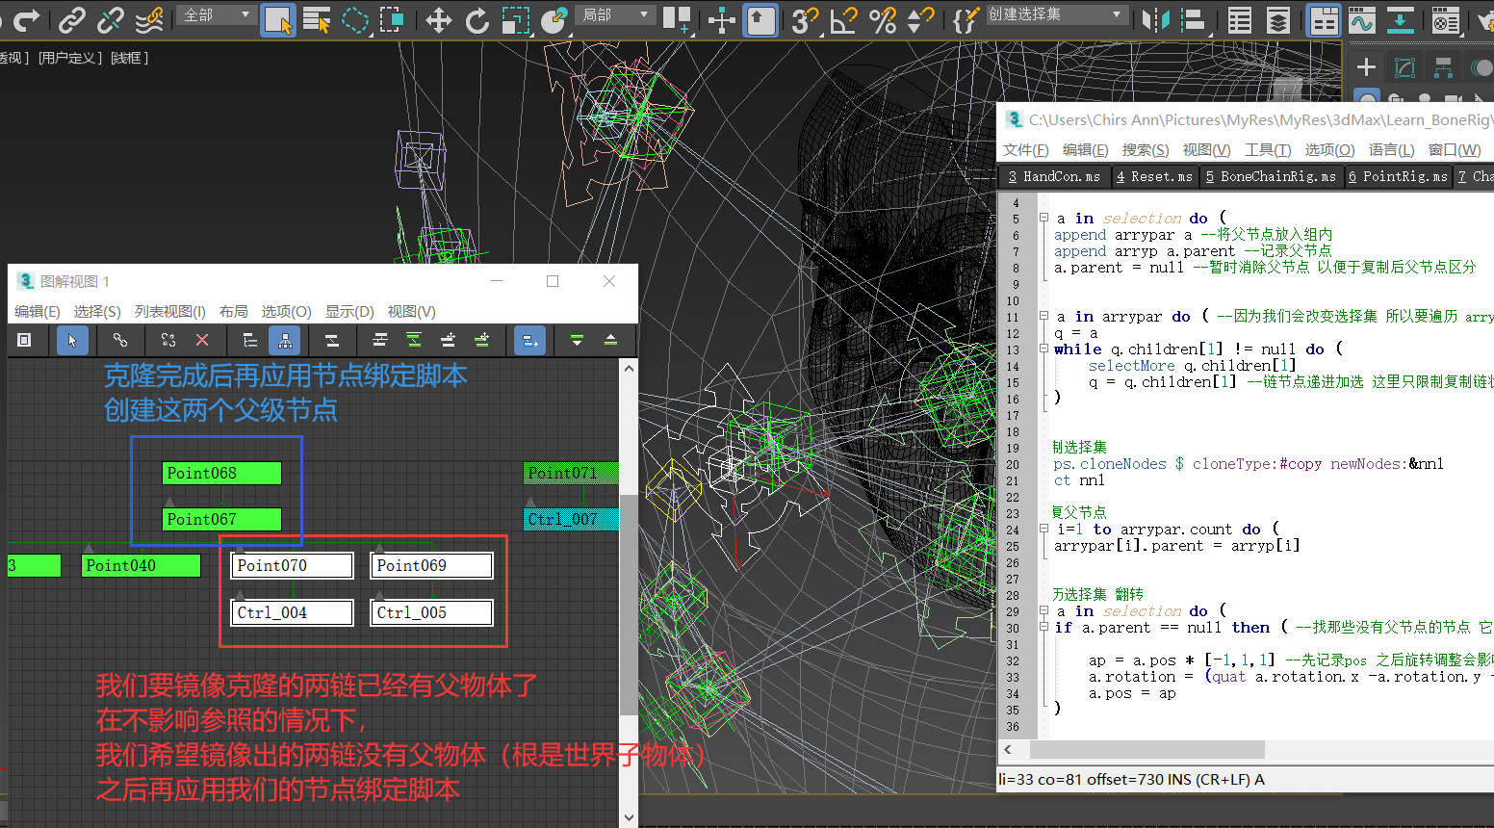Click the Select and Link chain icon
1494x828 pixels.
[x=71, y=19]
